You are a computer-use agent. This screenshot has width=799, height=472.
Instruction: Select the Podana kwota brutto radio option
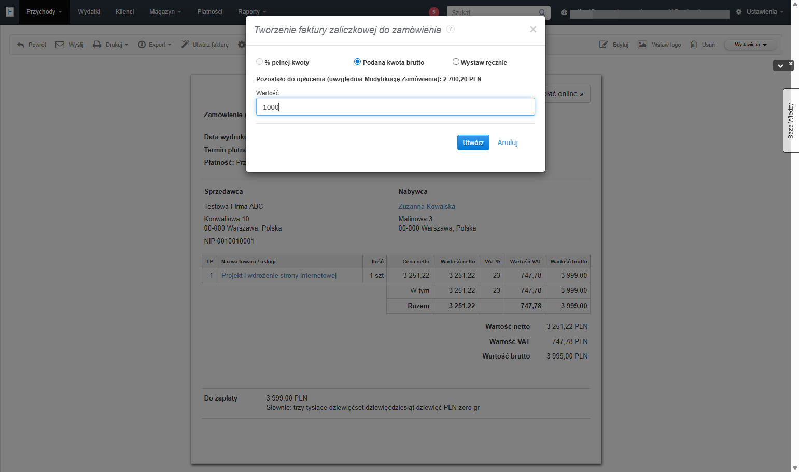pyautogui.click(x=357, y=62)
